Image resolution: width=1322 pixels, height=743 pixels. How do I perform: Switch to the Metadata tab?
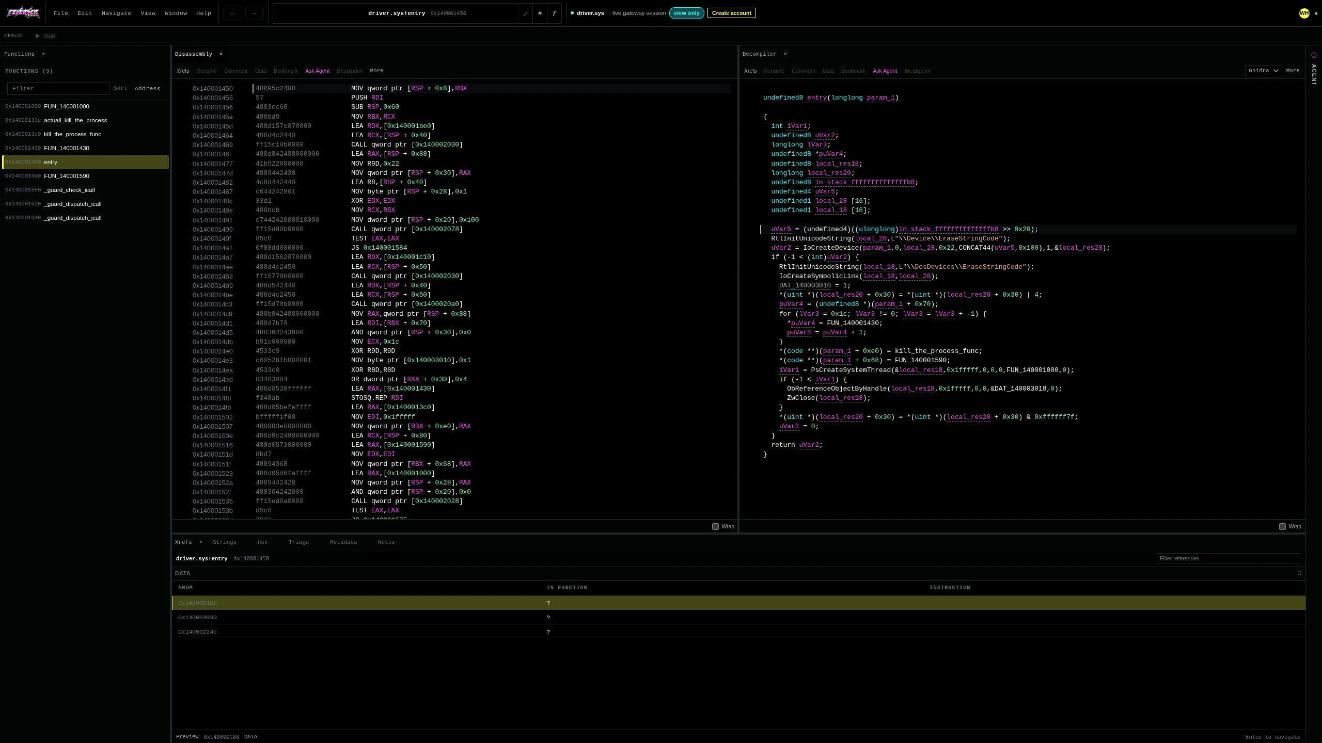[x=343, y=542]
